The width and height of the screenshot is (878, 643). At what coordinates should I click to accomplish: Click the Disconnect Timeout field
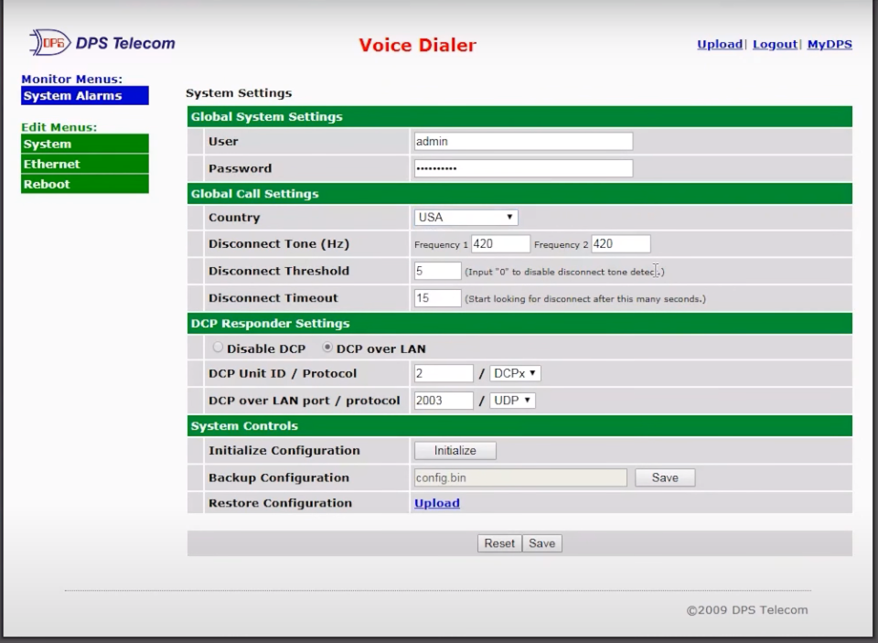click(x=438, y=298)
